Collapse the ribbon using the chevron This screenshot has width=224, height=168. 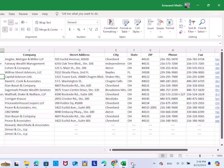tap(219, 36)
